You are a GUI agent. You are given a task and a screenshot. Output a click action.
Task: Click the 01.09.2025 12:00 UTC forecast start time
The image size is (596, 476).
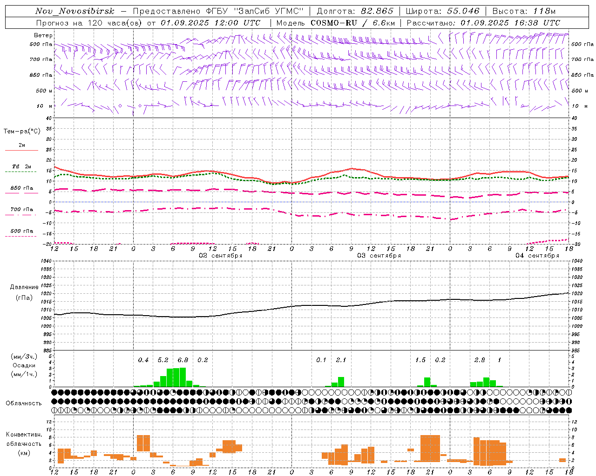point(210,23)
